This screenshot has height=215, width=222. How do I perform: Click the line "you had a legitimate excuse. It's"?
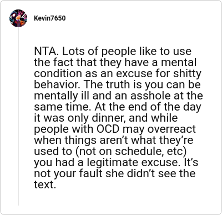tap(116, 162)
